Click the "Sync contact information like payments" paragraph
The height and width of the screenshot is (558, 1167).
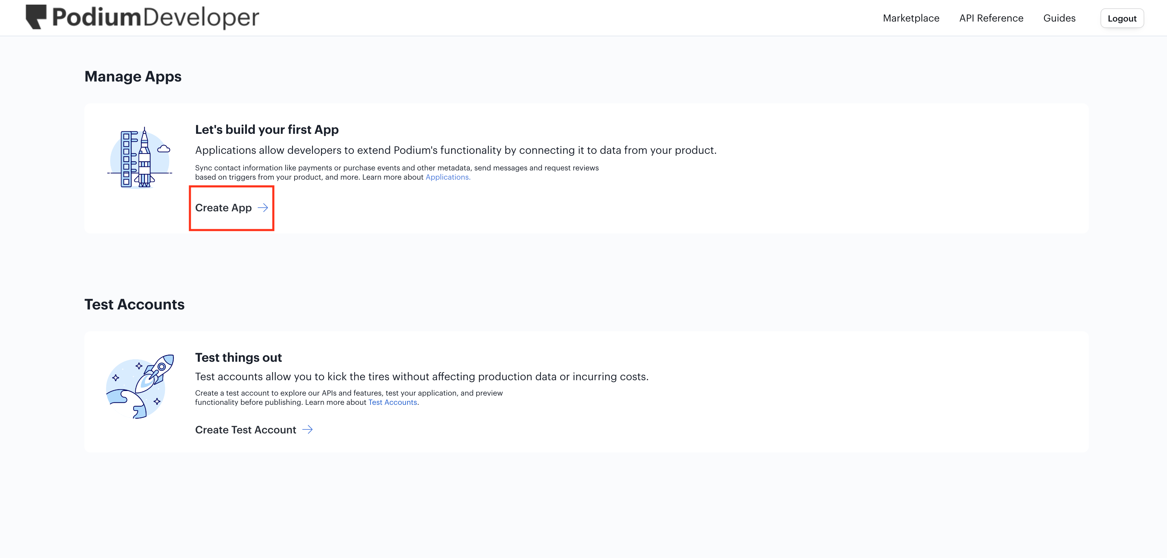click(397, 173)
